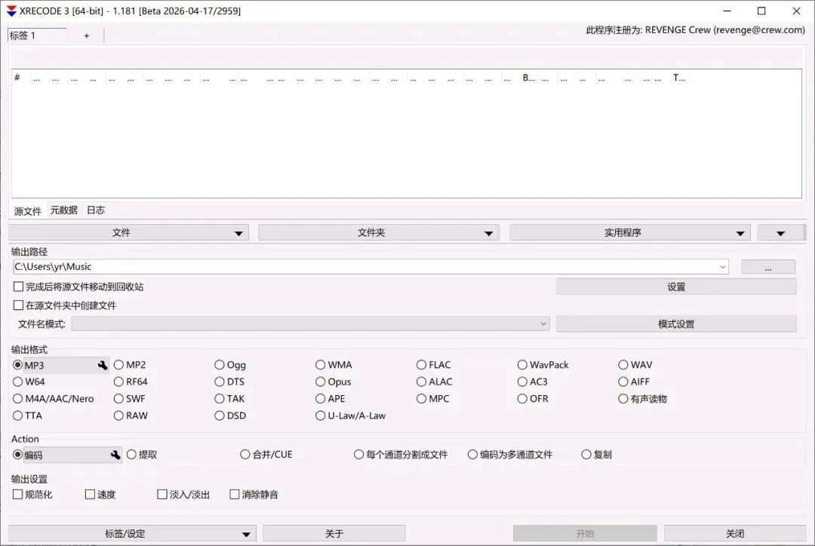Choose 每个通道分割成文件 action
Screen dimensions: 815x546
coord(401,455)
